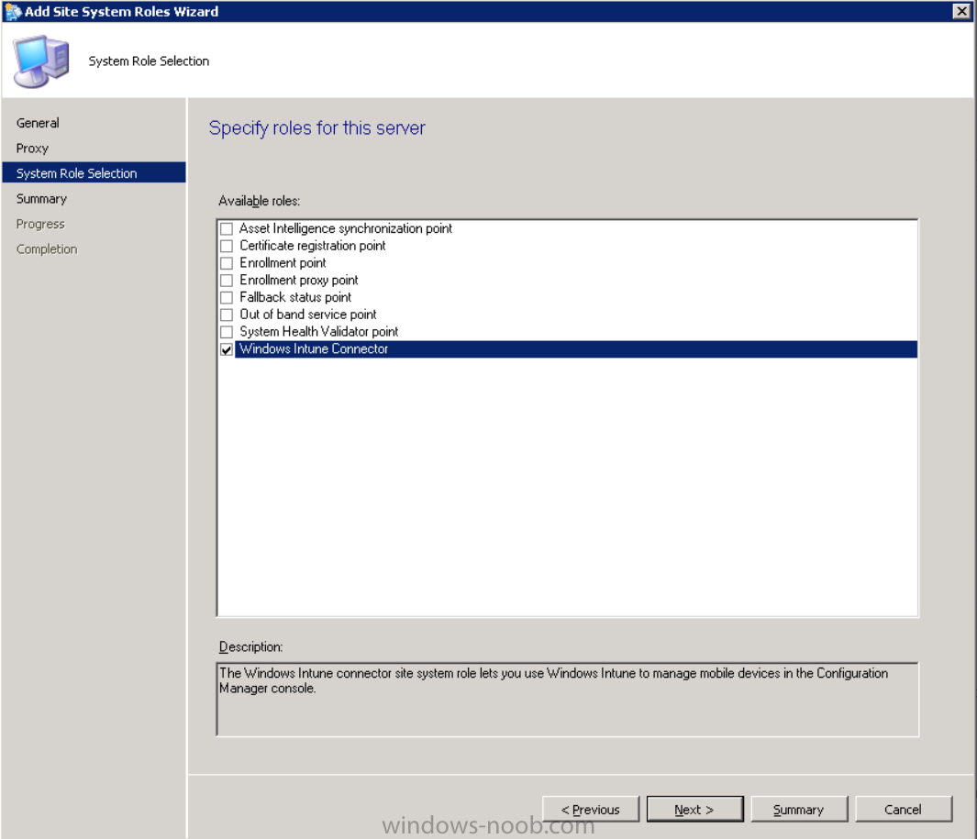Close the Add Site System Roles Wizard
The height and width of the screenshot is (839, 977).
pyautogui.click(x=961, y=11)
